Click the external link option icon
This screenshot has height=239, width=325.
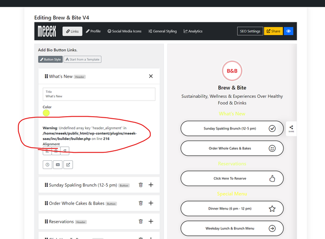[68, 164]
